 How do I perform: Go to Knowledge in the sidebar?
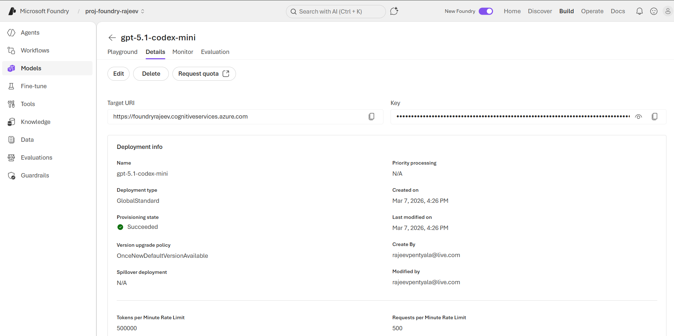[35, 122]
